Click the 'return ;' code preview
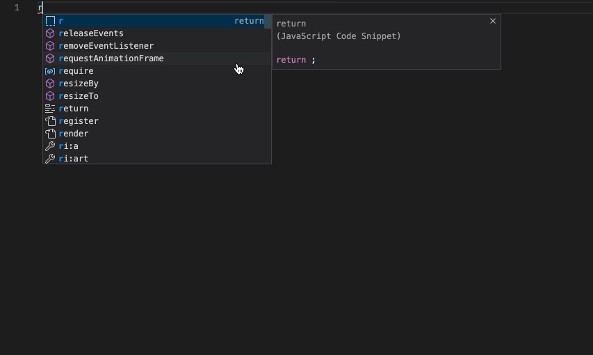The height and width of the screenshot is (355, 593). 295,60
